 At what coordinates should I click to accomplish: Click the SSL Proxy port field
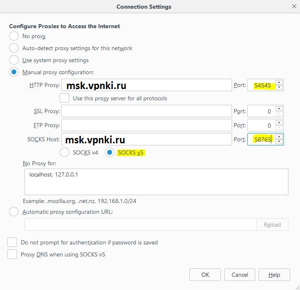261,111
